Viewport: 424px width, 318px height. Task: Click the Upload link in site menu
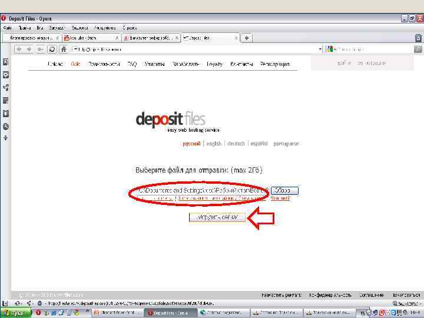[55, 64]
